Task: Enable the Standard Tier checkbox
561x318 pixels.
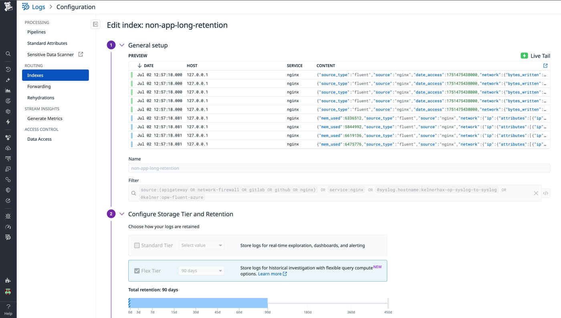Action: pyautogui.click(x=137, y=245)
